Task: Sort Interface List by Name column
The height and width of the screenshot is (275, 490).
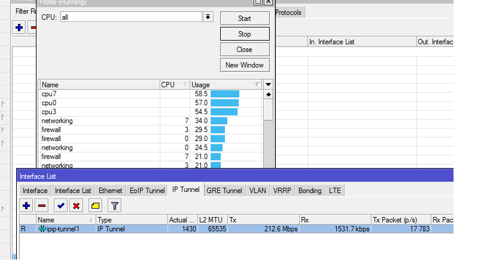Action: [x=66, y=220]
